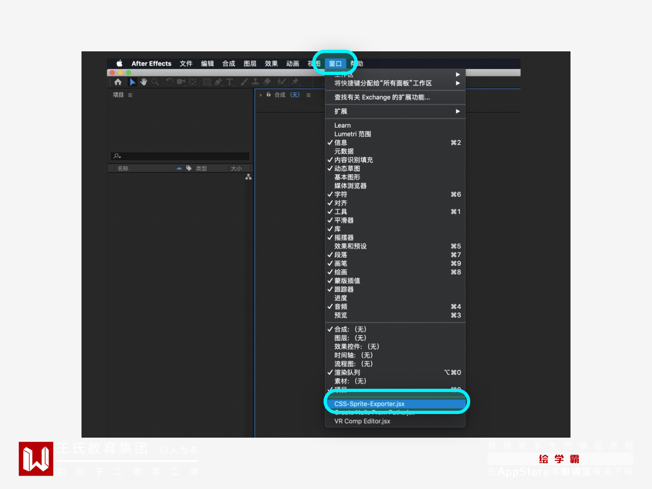Toggle the checked 动态草图 item

395,168
